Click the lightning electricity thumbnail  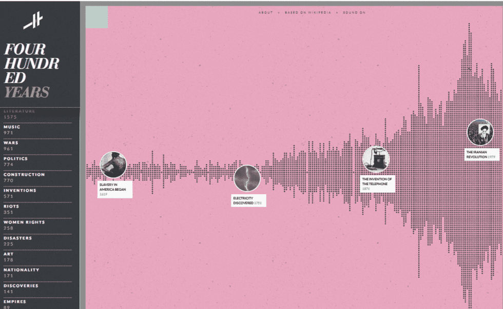[x=247, y=178]
